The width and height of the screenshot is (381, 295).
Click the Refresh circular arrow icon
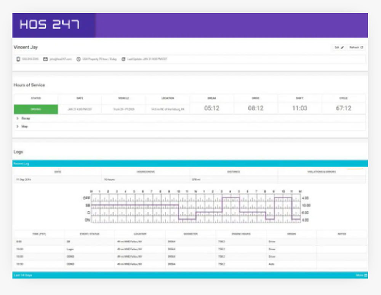coord(362,47)
